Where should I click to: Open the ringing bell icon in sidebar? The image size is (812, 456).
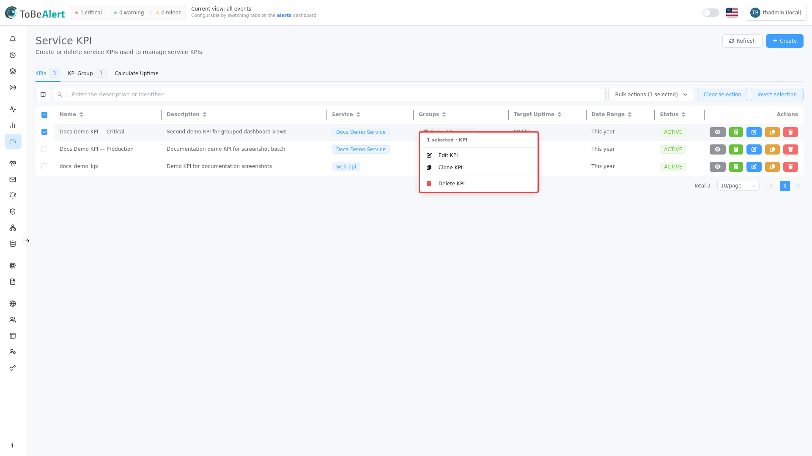tap(13, 195)
